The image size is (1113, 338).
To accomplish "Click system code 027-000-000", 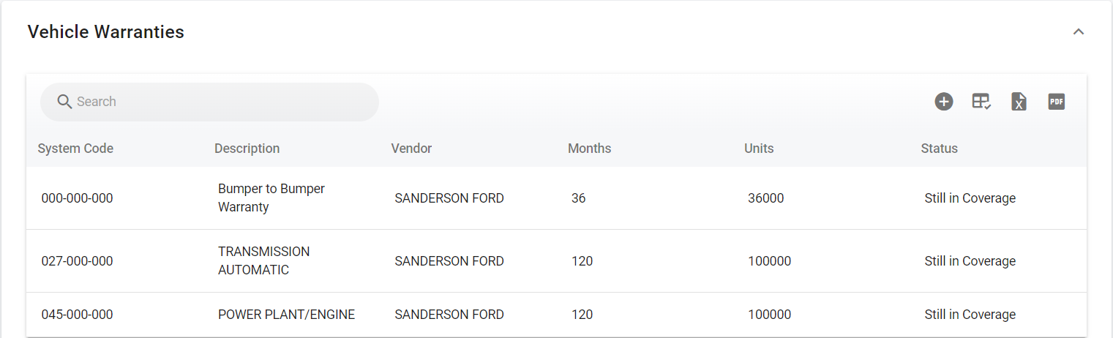I will click(x=77, y=261).
